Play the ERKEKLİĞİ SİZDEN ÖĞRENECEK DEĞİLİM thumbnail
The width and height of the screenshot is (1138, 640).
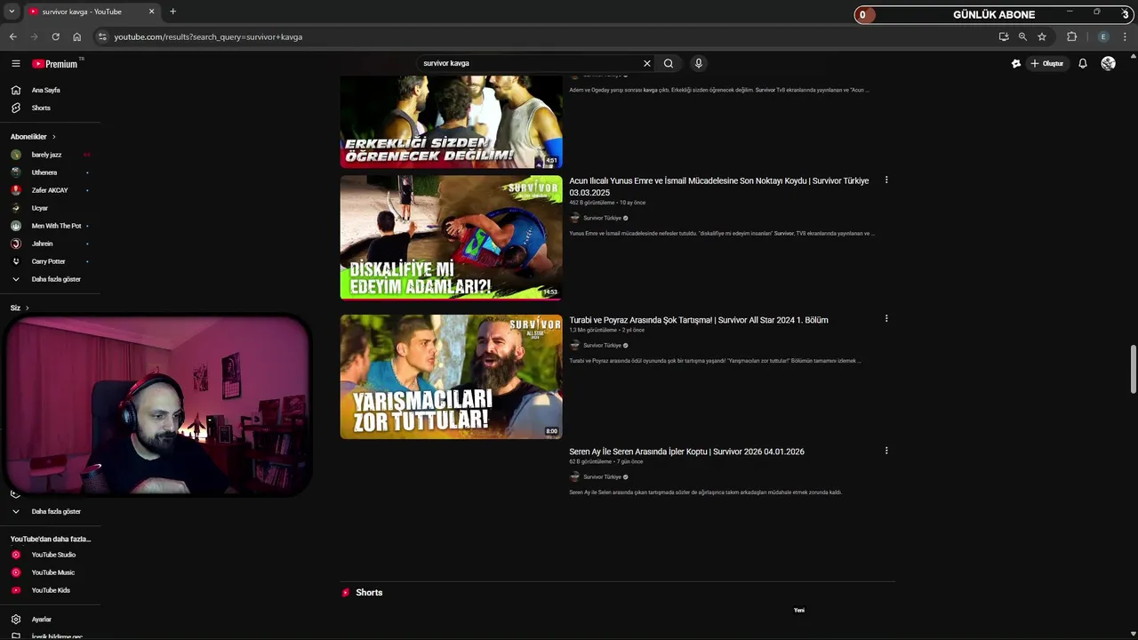click(x=451, y=122)
